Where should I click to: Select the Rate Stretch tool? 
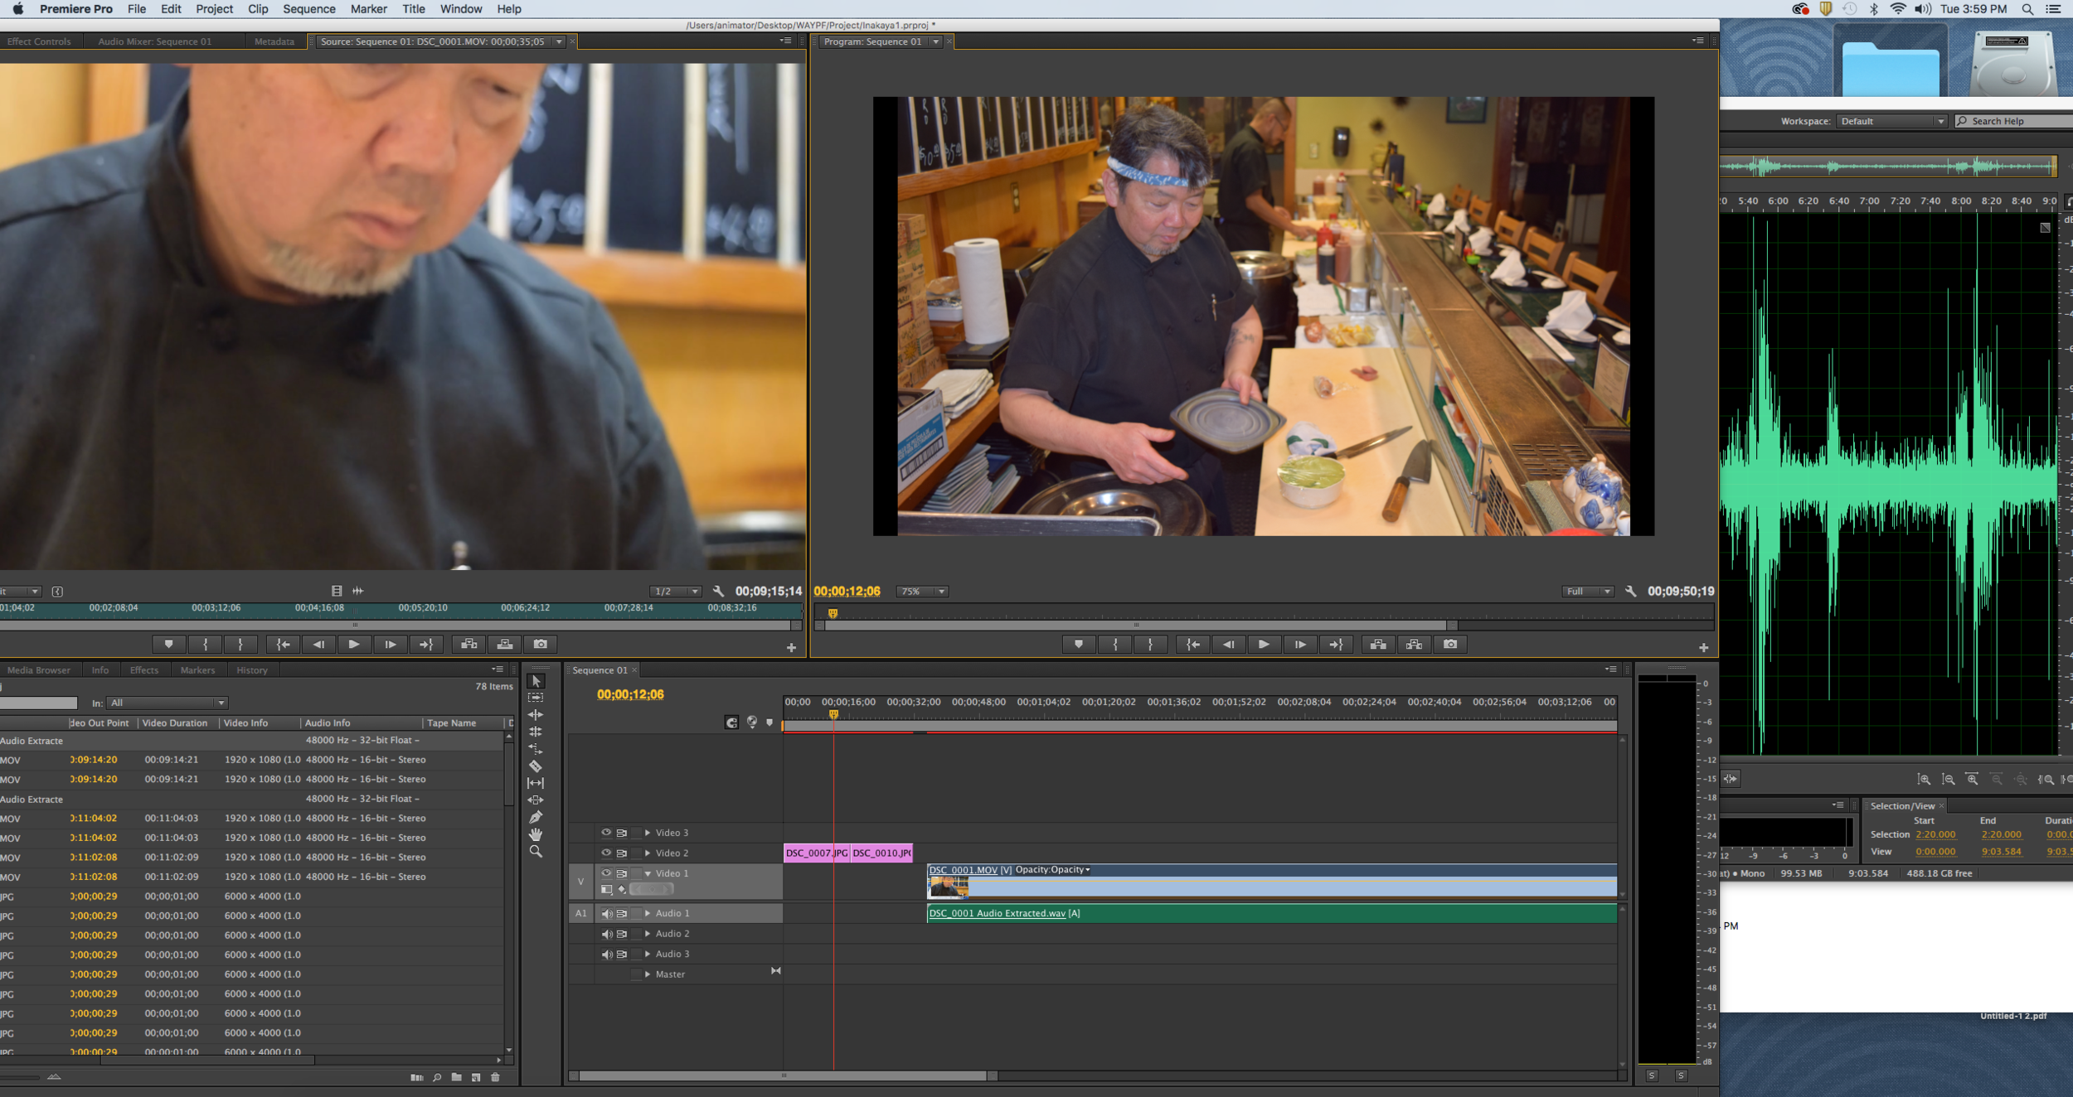click(536, 749)
